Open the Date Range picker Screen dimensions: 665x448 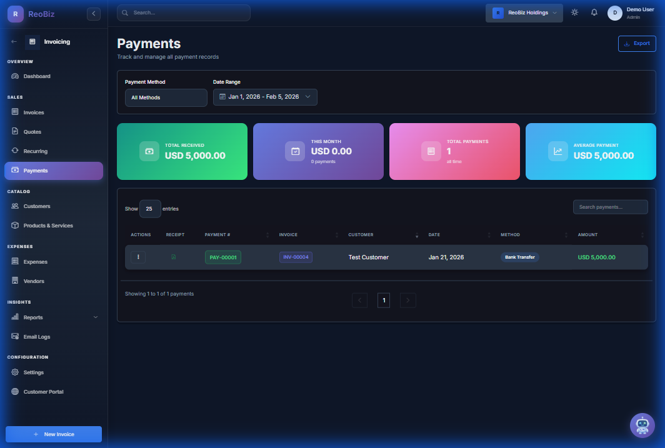[265, 97]
